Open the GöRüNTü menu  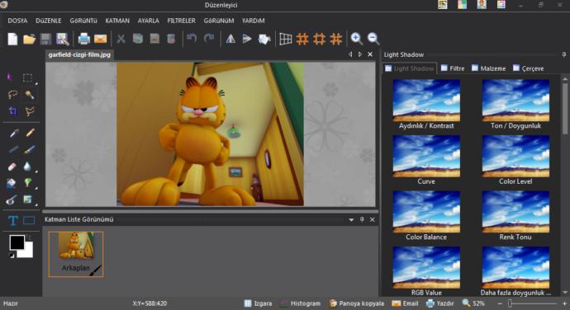click(x=83, y=21)
